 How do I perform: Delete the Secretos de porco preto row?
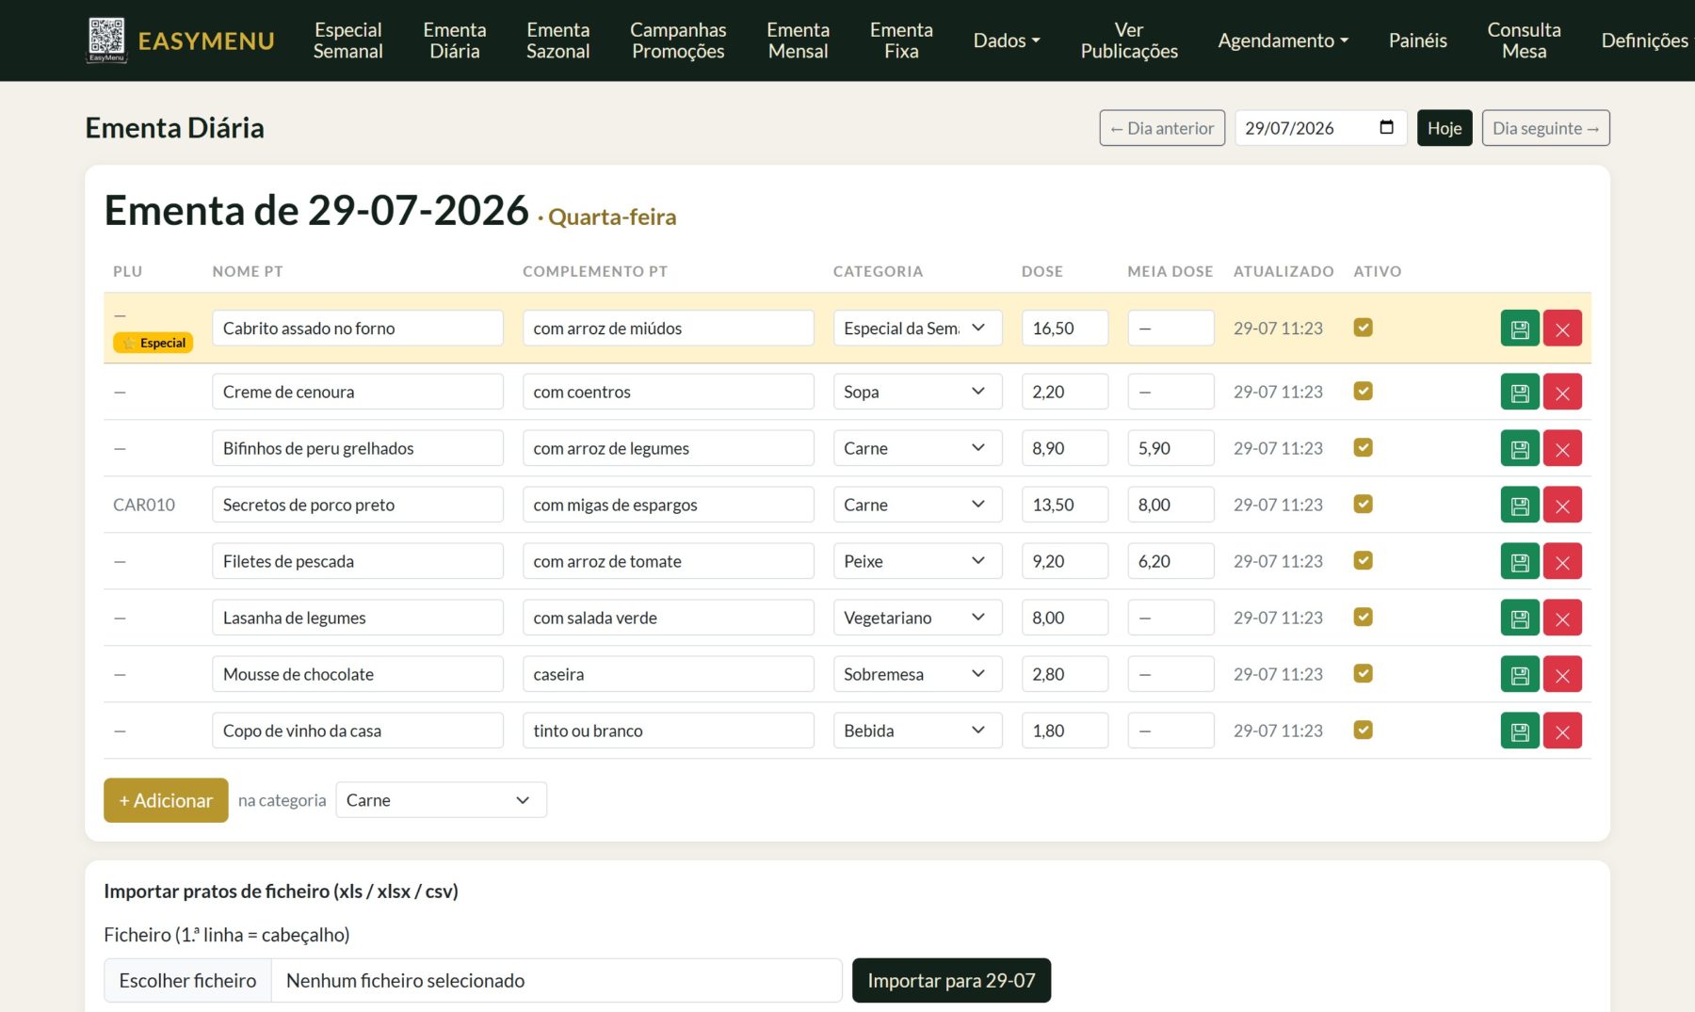pyautogui.click(x=1562, y=505)
